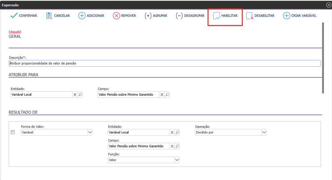Clear the Resultado De Entidade value
This screenshot has height=180, width=332.
click(x=172, y=132)
